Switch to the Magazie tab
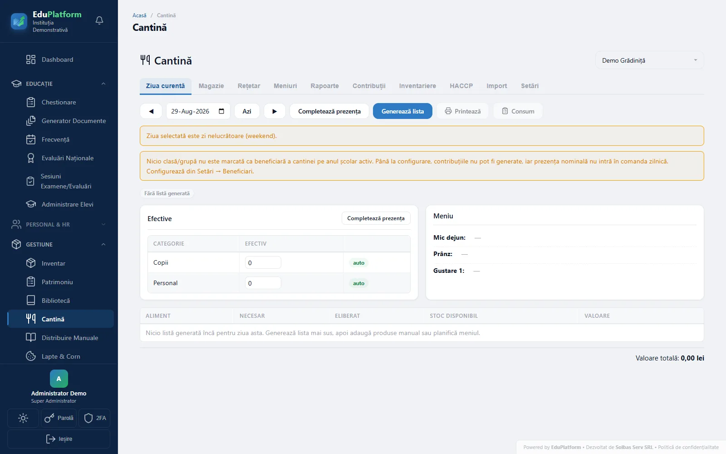 click(211, 86)
